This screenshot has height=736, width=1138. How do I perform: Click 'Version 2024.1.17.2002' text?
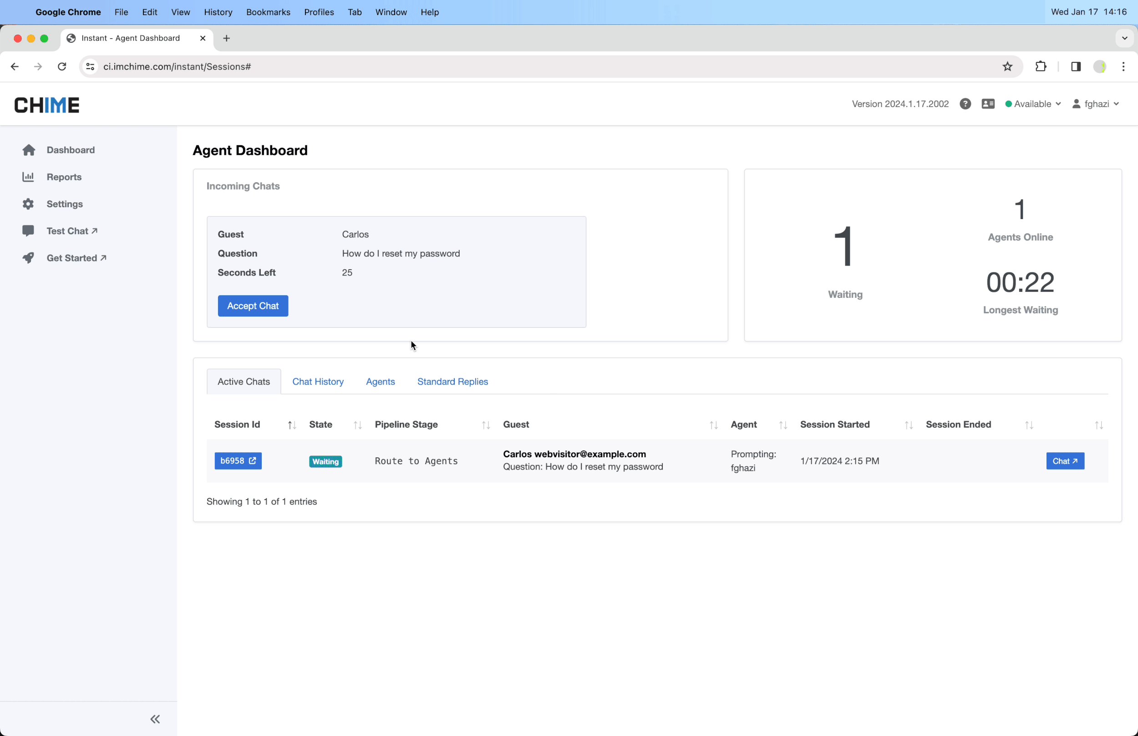[900, 104]
